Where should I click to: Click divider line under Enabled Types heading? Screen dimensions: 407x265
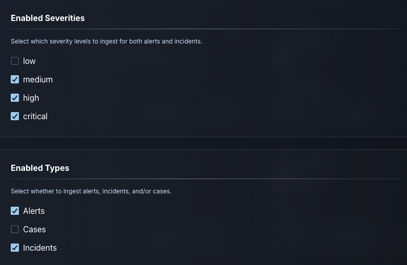point(205,179)
